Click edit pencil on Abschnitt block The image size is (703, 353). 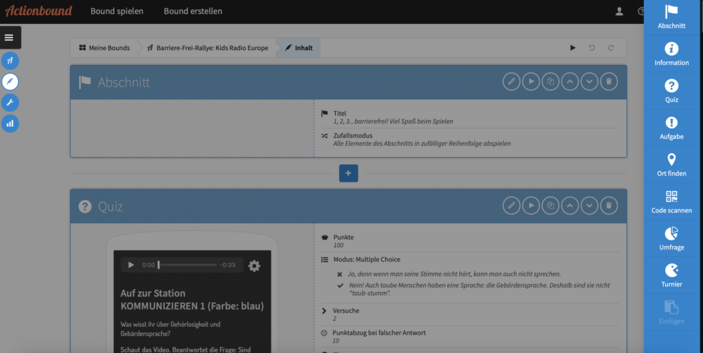tap(511, 82)
